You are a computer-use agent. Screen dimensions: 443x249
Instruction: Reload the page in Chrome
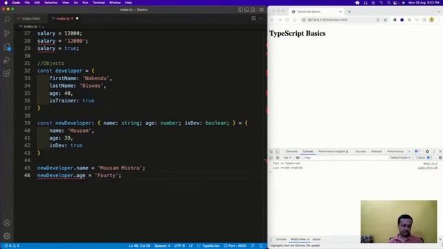[x=287, y=20]
